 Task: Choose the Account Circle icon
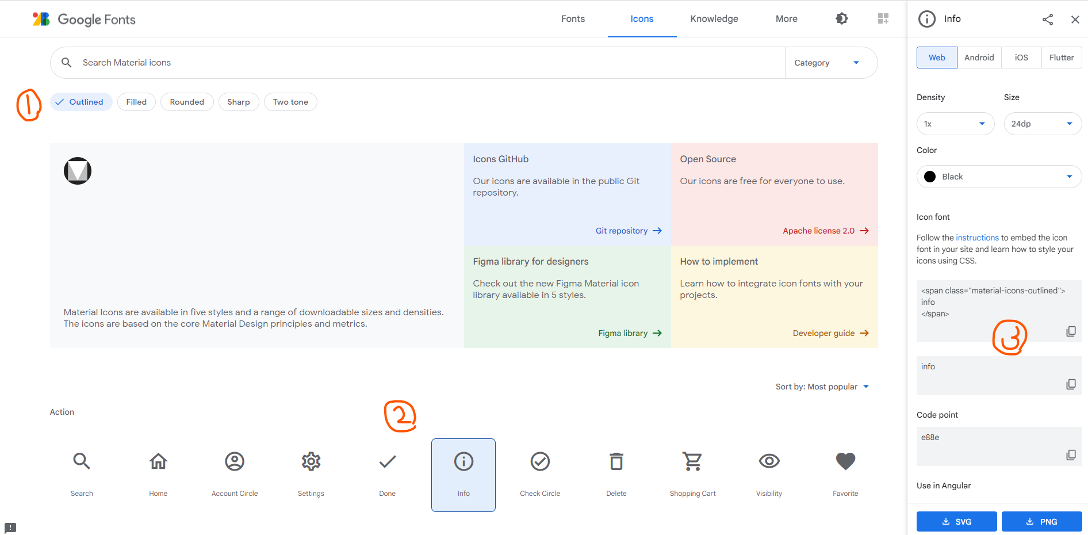235,461
